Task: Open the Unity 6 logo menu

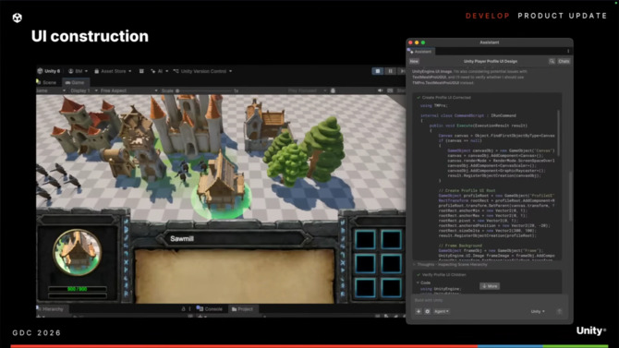Action: click(x=49, y=71)
